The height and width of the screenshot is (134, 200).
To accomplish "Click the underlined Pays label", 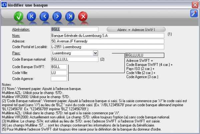I will pyautogui.click(x=16, y=53).
